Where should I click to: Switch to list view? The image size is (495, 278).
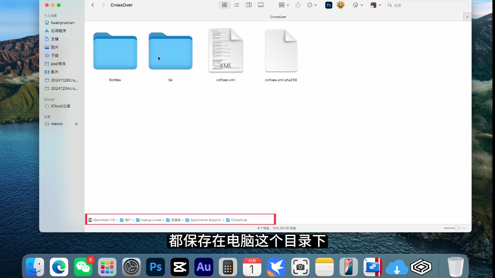(x=236, y=5)
